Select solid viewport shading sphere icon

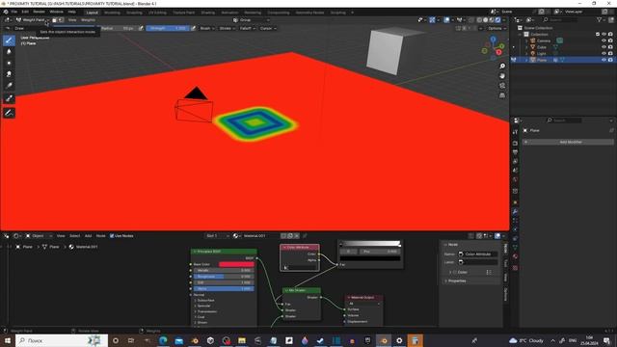click(x=486, y=19)
